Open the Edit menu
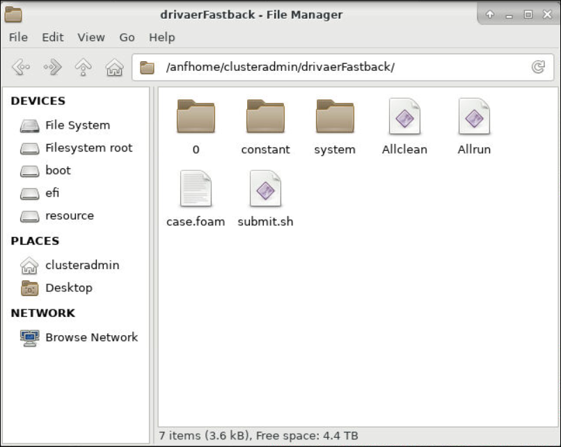The width and height of the screenshot is (561, 447). [x=53, y=37]
